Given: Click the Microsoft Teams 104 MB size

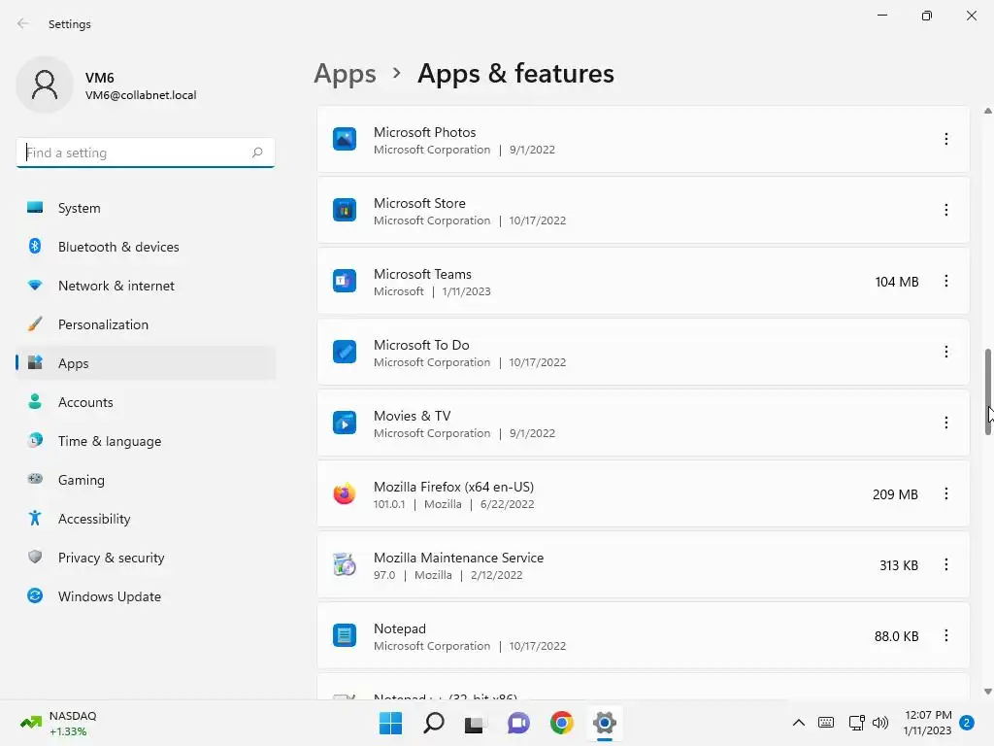Looking at the screenshot, I should point(896,282).
